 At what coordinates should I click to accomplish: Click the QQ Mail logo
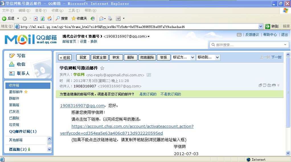[x=31, y=39]
